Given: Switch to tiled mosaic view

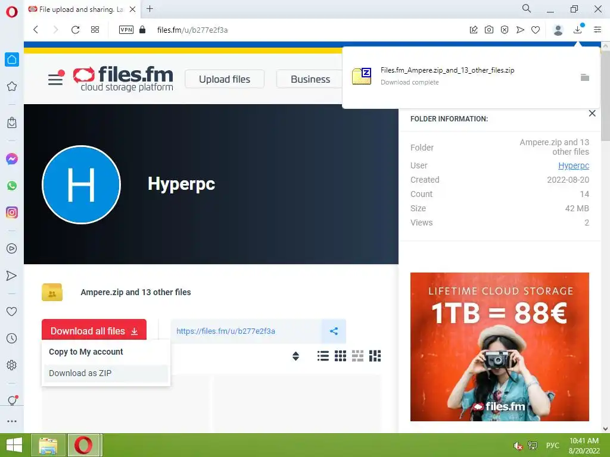Looking at the screenshot, I should click(x=357, y=356).
